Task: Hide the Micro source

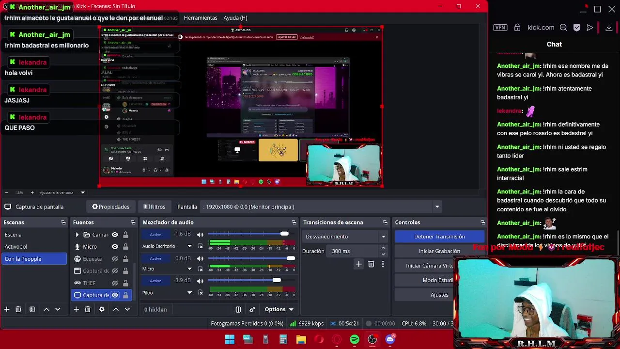Action: tap(115, 247)
